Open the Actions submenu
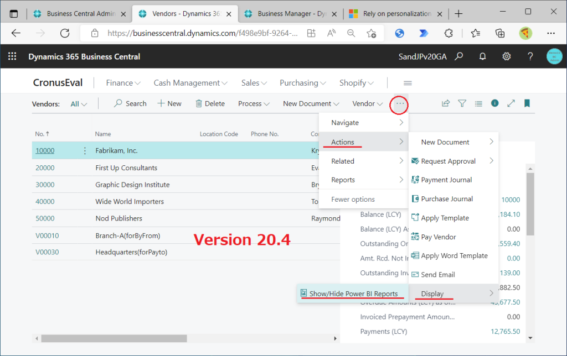This screenshot has width=567, height=356. (x=364, y=142)
